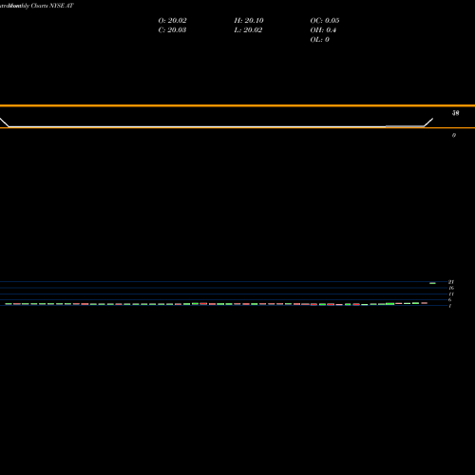Click the 'OH: 0.4' reading
The image size is (475, 475).
(323, 30)
